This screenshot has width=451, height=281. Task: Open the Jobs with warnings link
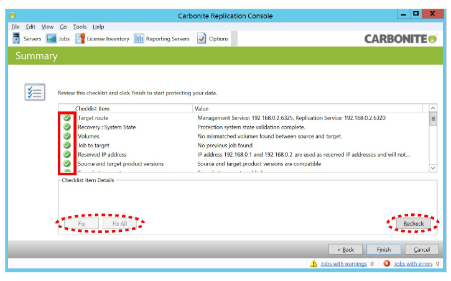(x=343, y=264)
